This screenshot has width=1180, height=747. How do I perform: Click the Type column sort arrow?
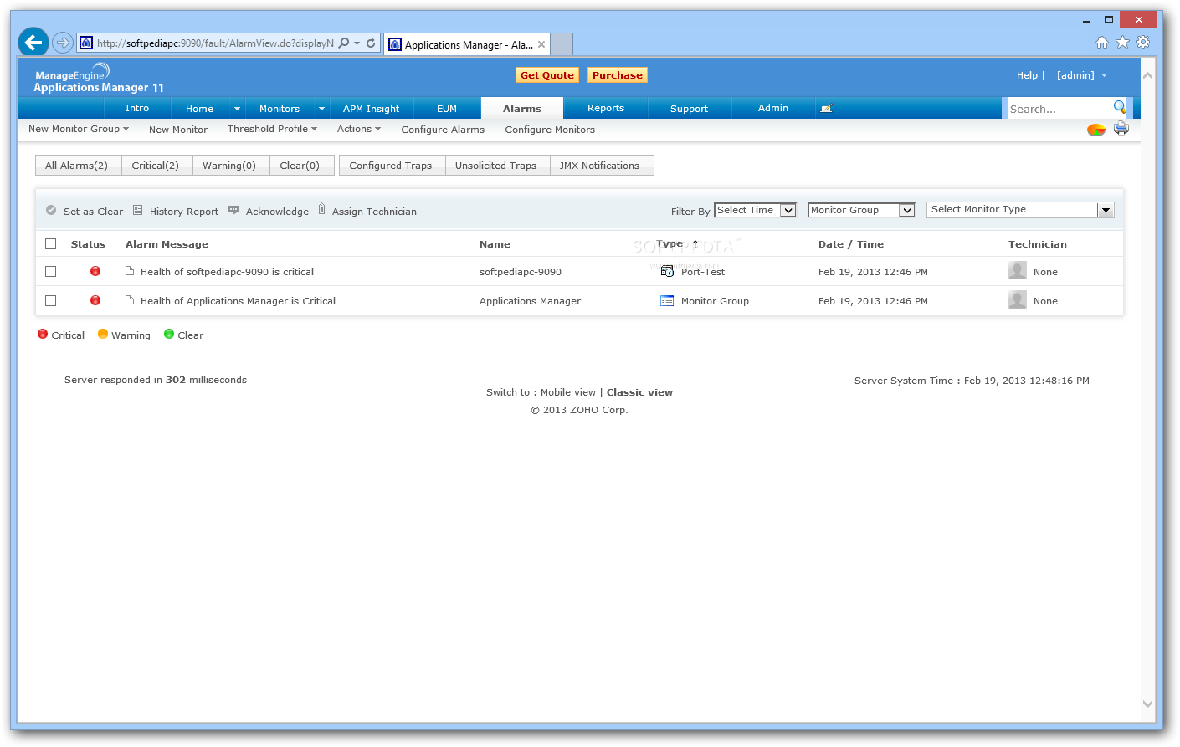(695, 243)
